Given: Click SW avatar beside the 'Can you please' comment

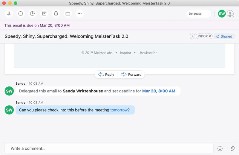Looking at the screenshot, I should (x=9, y=110).
